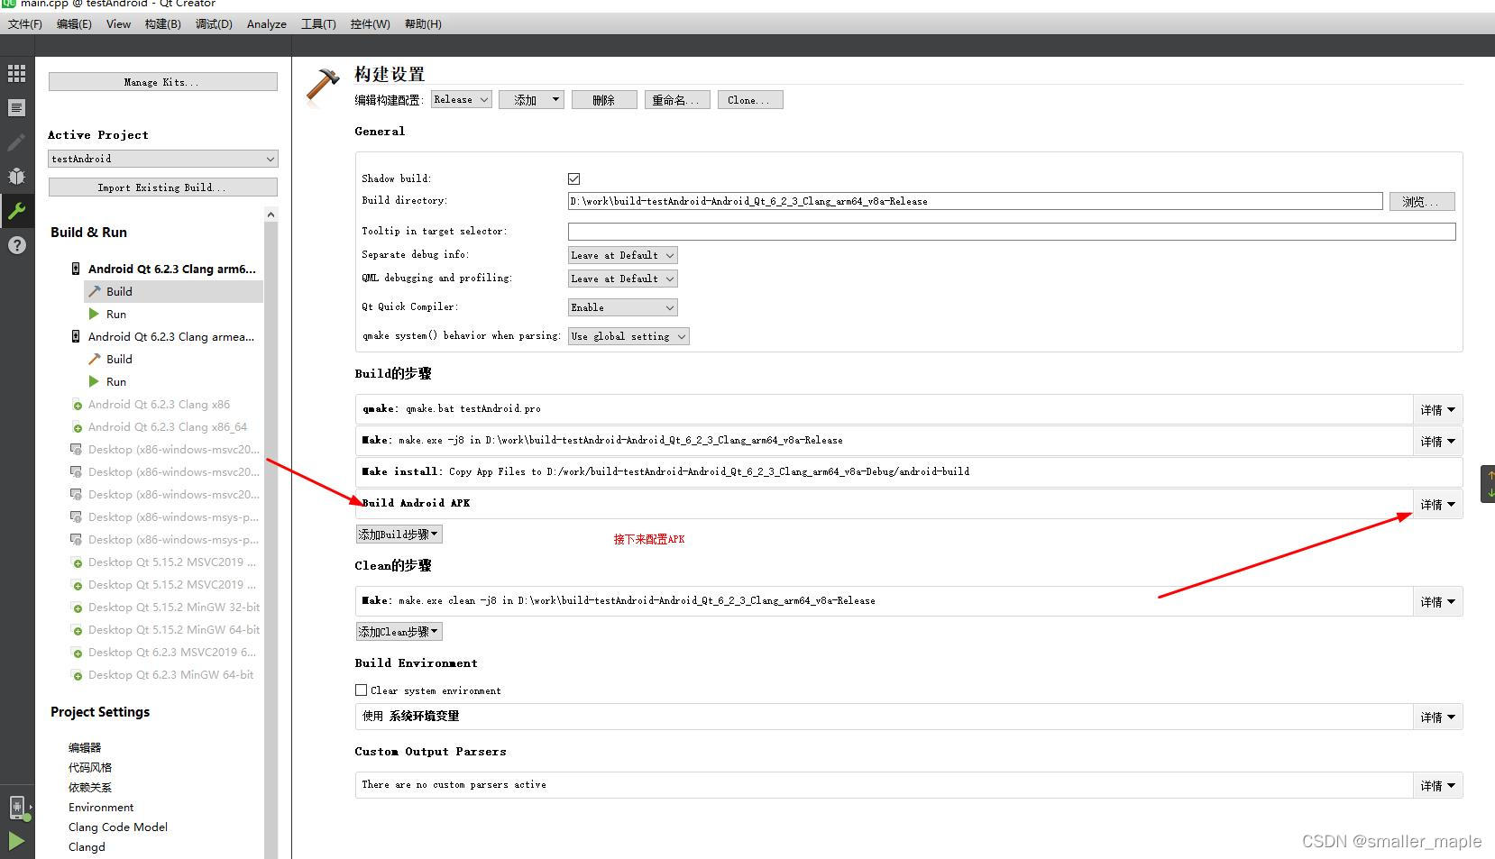Image resolution: width=1495 pixels, height=859 pixels.
Task: Open the 编辑(E) menu
Action: [x=74, y=24]
